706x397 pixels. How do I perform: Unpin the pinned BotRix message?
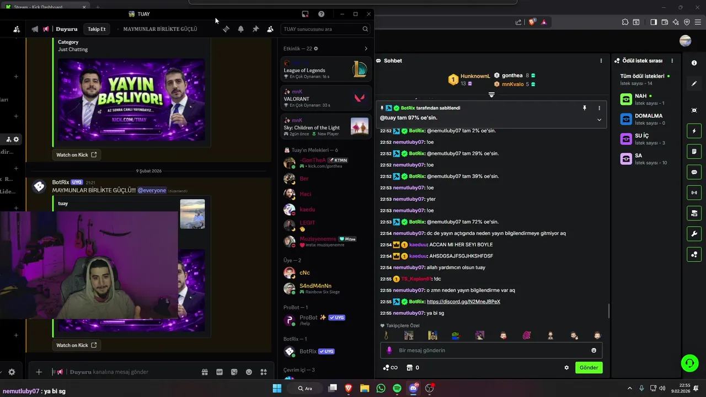tap(585, 108)
